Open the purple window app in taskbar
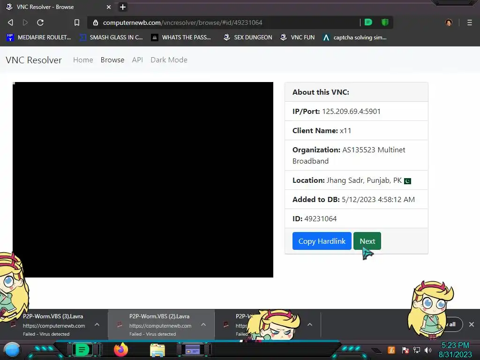480x360 pixels. (193, 350)
